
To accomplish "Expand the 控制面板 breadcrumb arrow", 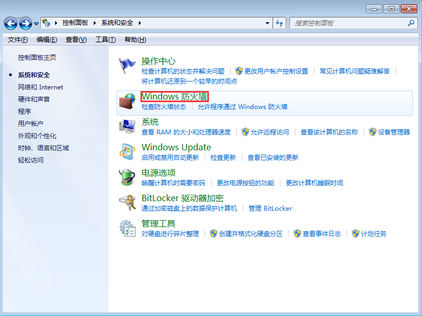I will tap(96, 23).
